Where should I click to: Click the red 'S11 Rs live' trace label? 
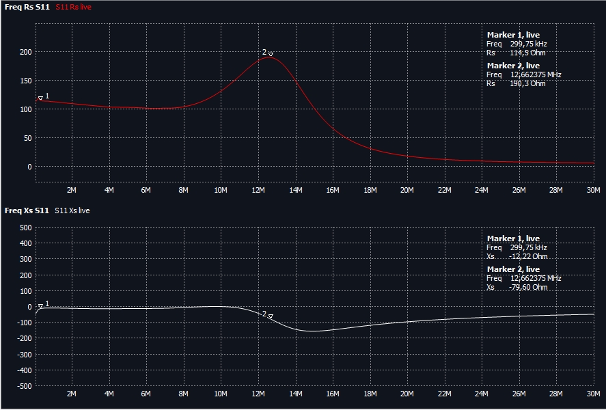pos(73,7)
